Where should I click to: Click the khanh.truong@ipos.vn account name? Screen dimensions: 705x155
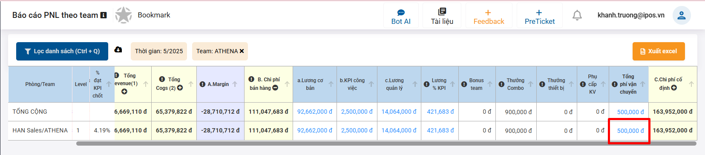631,15
